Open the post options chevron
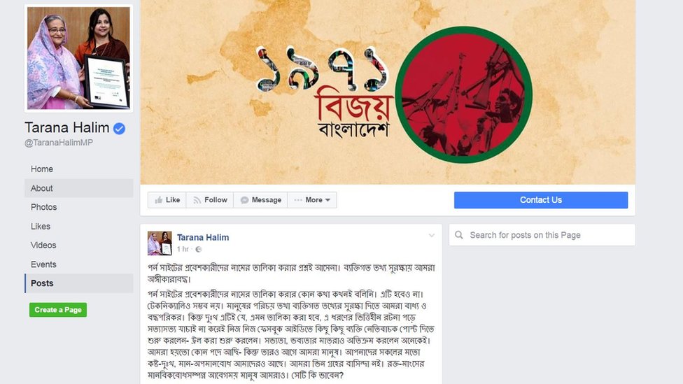 coord(432,236)
